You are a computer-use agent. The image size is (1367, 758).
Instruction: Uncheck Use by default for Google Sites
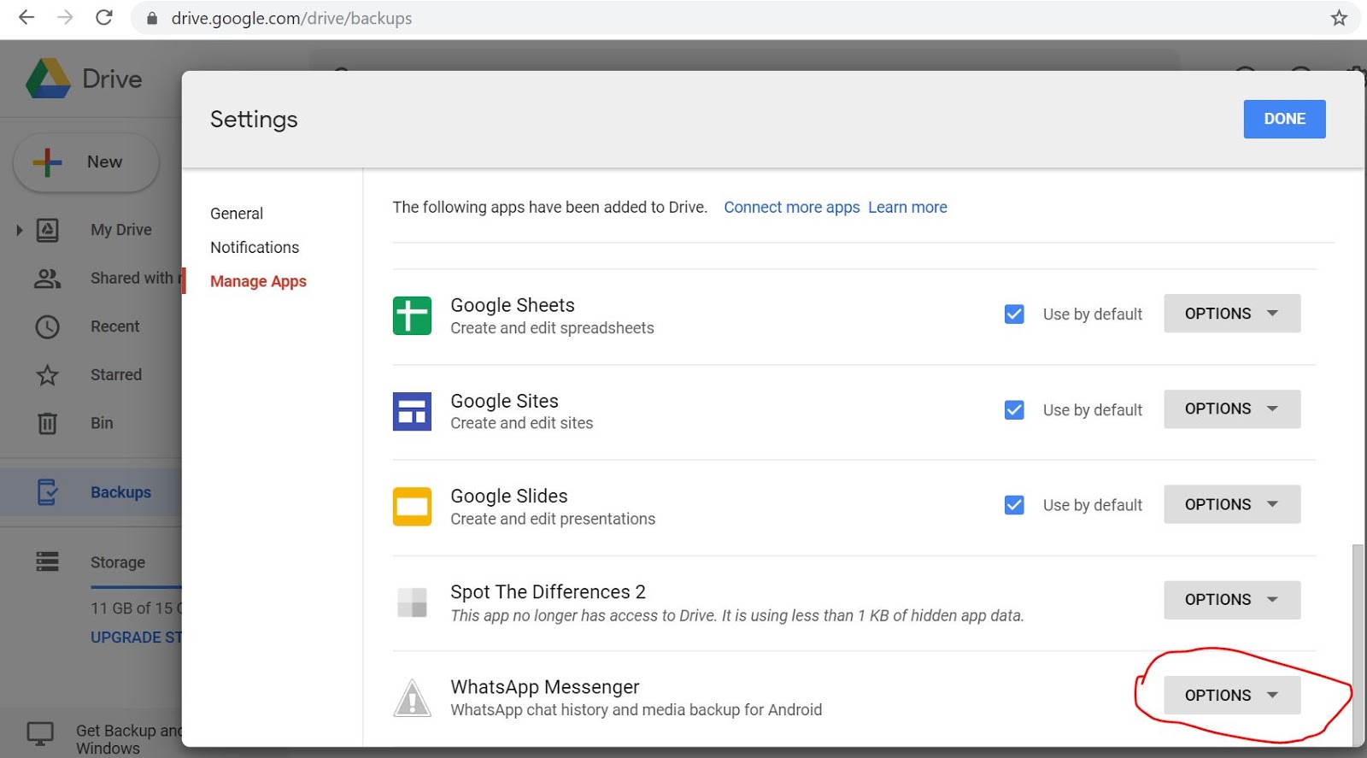[1014, 410]
